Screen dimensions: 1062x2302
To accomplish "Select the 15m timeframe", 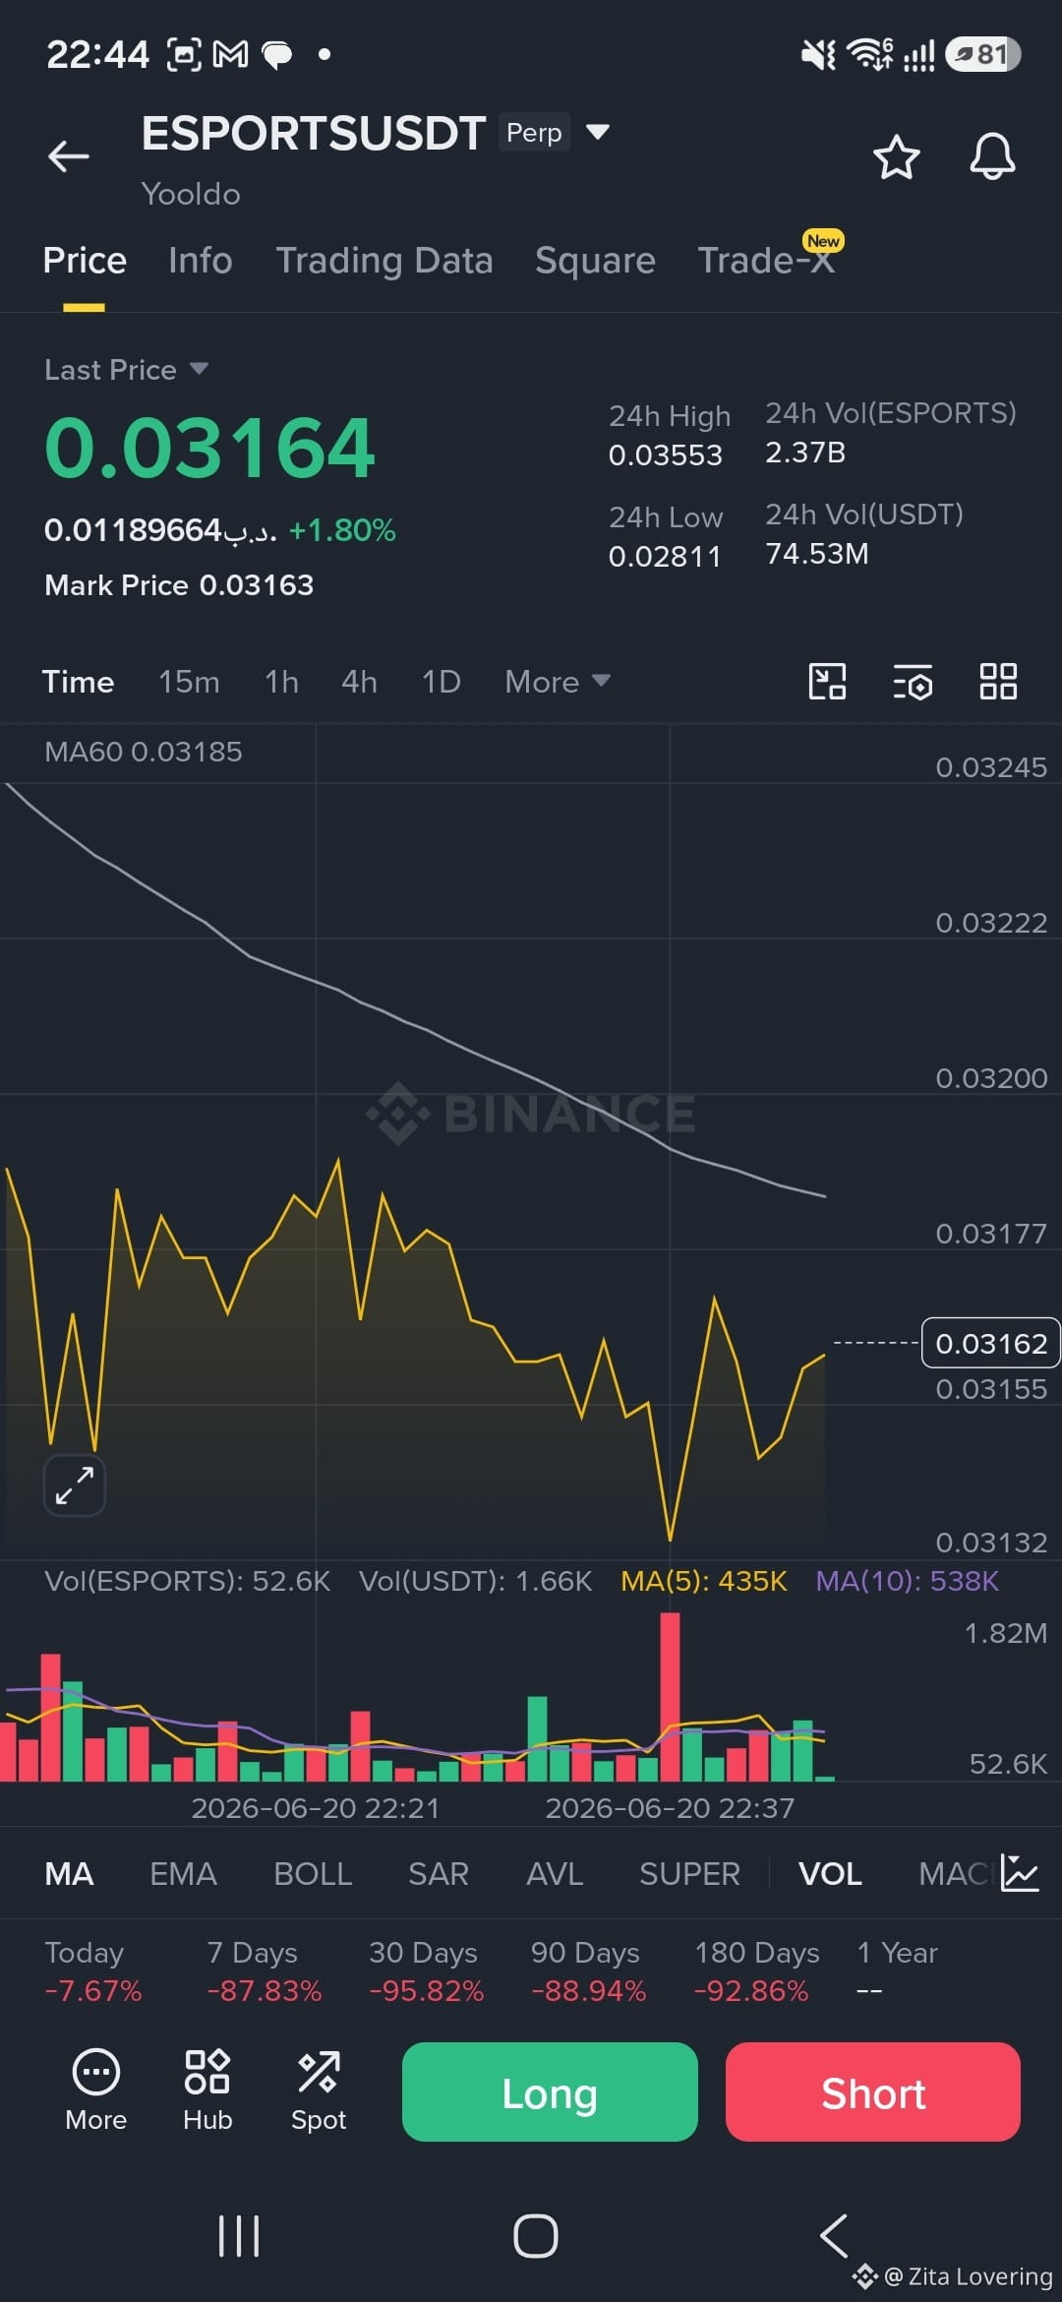I will [189, 682].
